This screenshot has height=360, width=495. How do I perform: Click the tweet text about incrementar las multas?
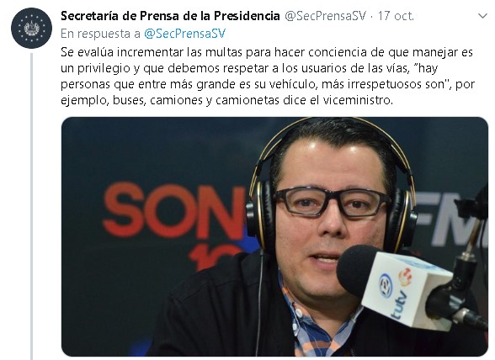(x=268, y=76)
